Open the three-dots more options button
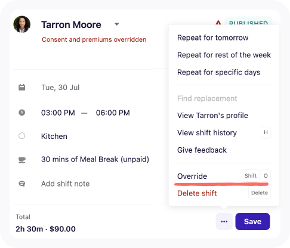Screen dimensions: 290x248 [224, 221]
